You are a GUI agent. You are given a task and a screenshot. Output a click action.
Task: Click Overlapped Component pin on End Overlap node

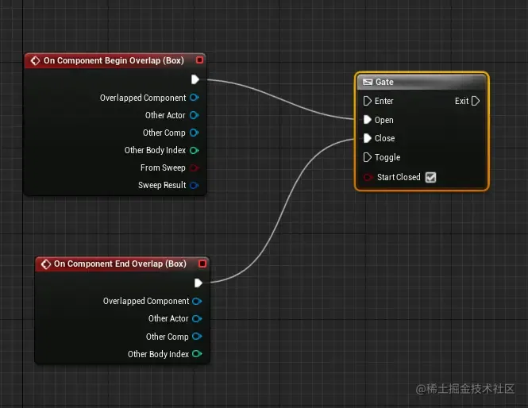click(x=197, y=301)
